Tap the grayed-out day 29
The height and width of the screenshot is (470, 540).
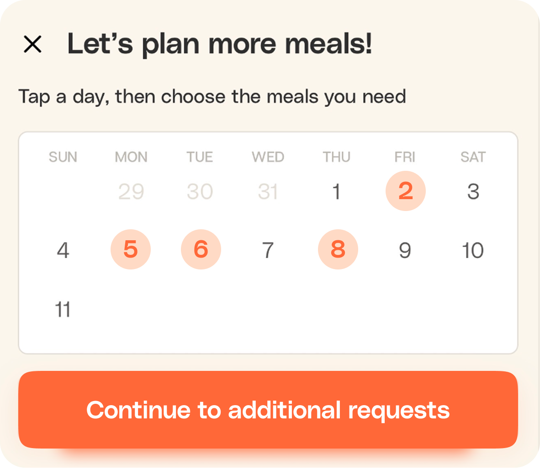[131, 191]
